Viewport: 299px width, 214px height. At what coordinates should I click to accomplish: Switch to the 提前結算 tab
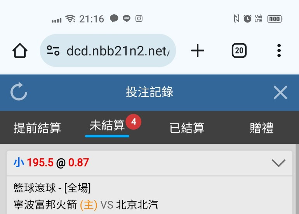[x=37, y=128]
